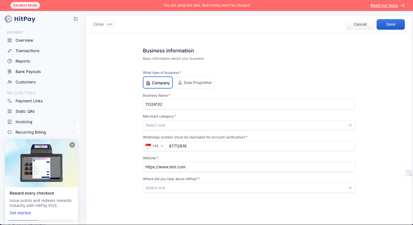Open Invoicing in the sidebar
Image resolution: width=413 pixels, height=225 pixels.
24,122
